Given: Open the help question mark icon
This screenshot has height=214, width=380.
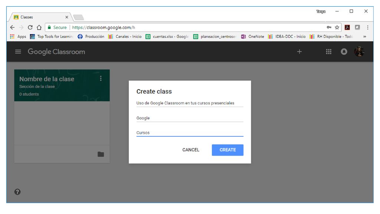Looking at the screenshot, I should pos(17,192).
